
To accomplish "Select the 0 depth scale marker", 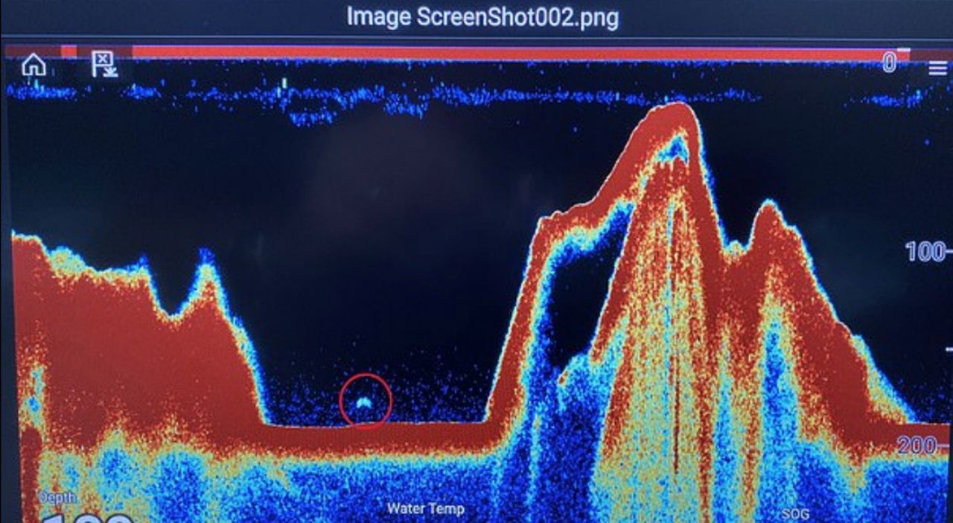I will click(889, 64).
